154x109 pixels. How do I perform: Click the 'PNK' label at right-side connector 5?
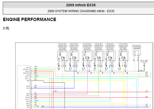point(147,97)
